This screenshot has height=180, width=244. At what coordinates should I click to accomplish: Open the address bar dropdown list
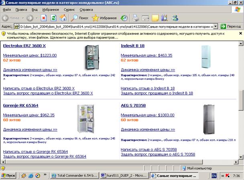[216, 26]
